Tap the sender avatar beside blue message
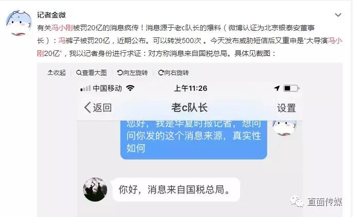 point(285,127)
